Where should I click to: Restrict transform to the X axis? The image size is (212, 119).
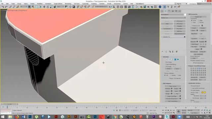tap(165, 7)
